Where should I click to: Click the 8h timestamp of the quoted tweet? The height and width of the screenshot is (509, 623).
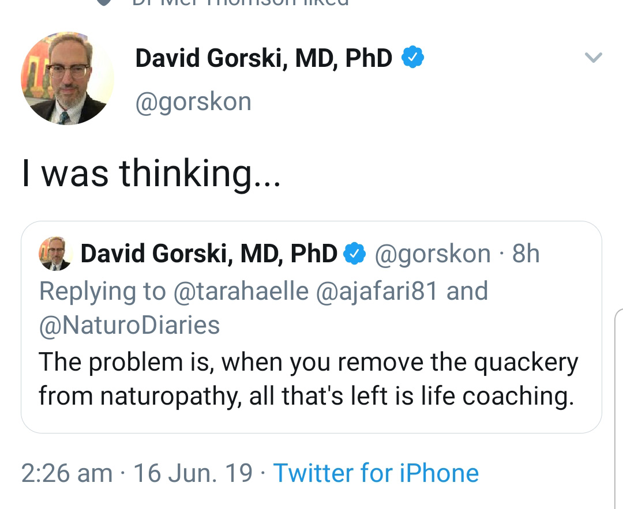(x=526, y=254)
